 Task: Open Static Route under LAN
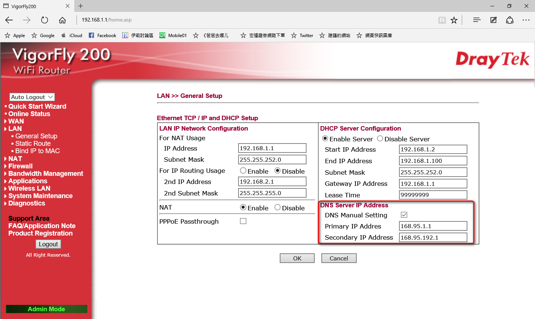pyautogui.click(x=33, y=144)
